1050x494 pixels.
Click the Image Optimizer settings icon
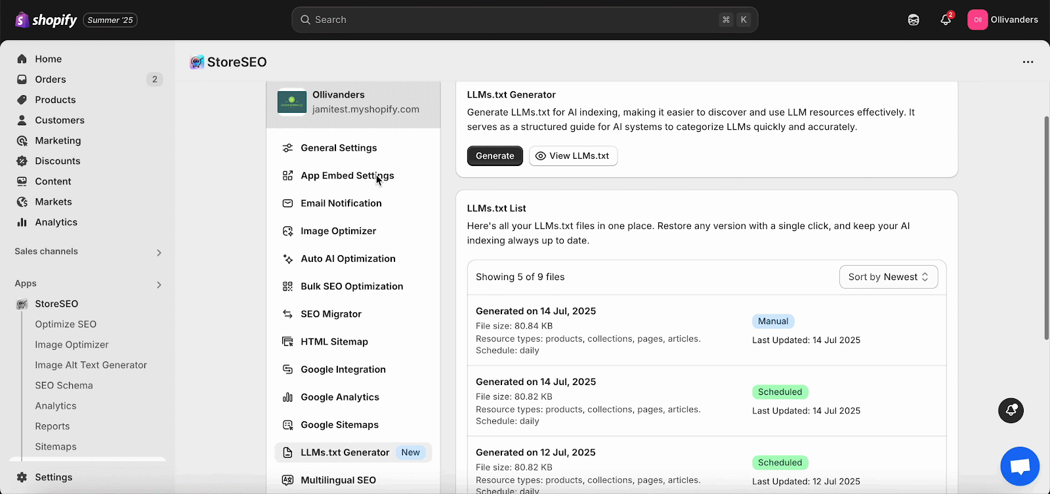click(287, 231)
